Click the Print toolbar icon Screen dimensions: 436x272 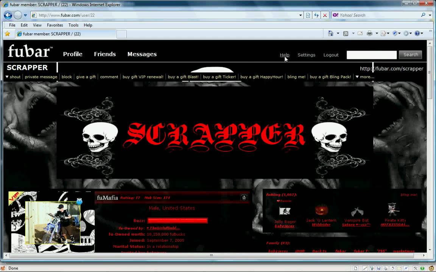(x=369, y=34)
